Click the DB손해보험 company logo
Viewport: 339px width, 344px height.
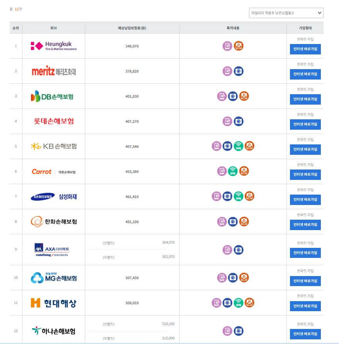[x=53, y=96]
